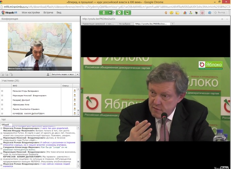Open the Вид menu
Screen dimensions: 231x169
59,13
